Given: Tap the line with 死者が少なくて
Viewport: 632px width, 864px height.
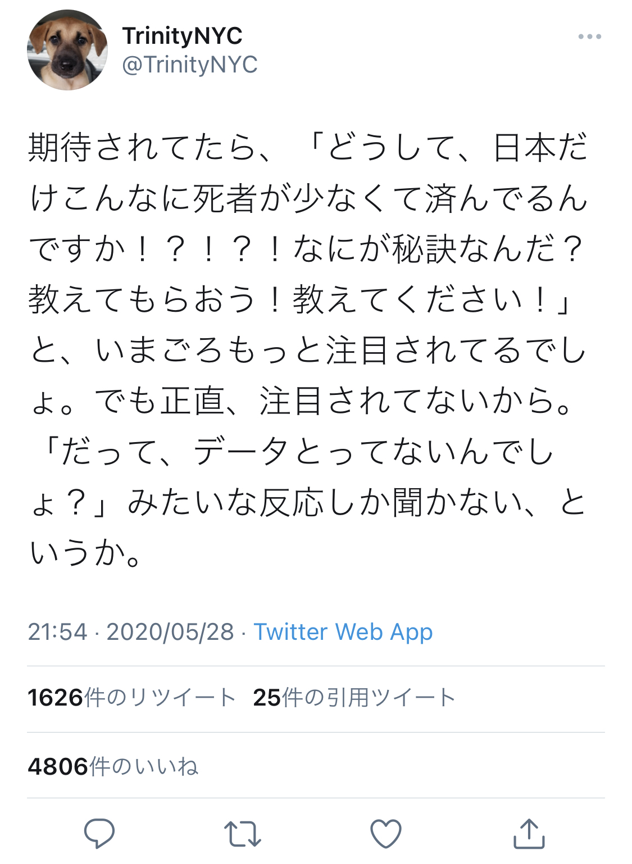Looking at the screenshot, I should (x=308, y=198).
